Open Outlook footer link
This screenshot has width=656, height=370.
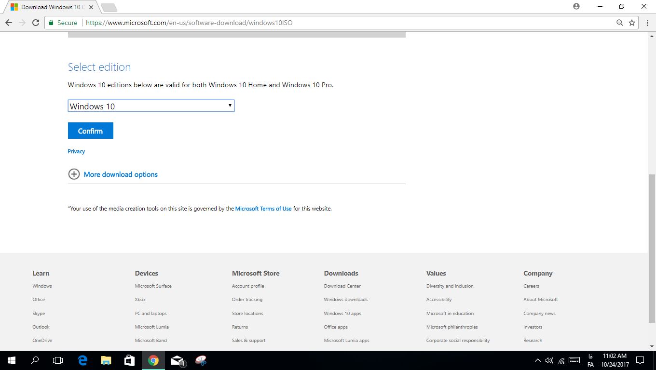click(41, 327)
